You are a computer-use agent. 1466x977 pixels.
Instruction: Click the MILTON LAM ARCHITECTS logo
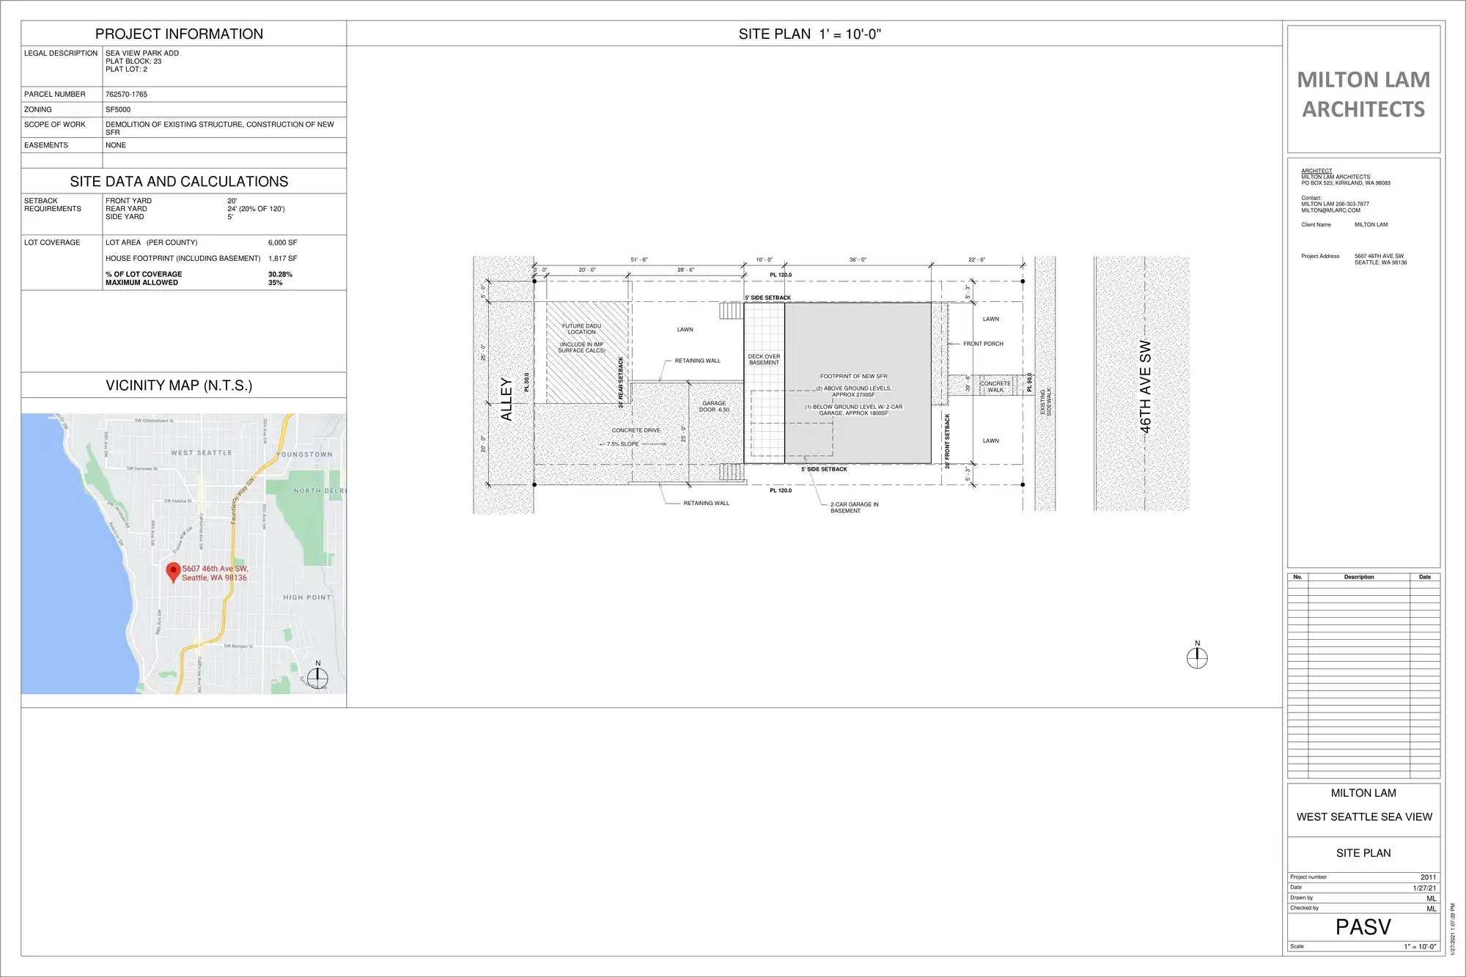[x=1363, y=95]
